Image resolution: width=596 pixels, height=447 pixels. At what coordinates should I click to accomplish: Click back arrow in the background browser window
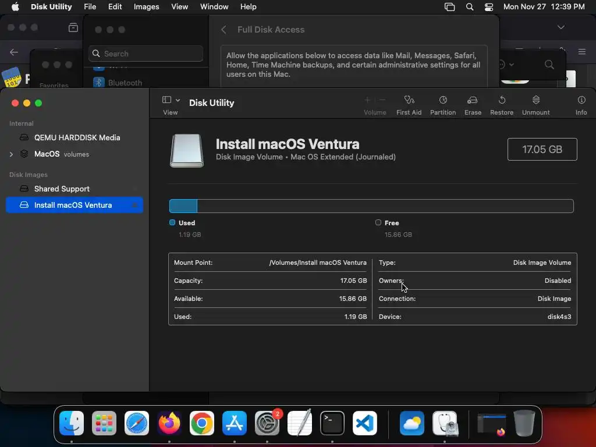pyautogui.click(x=14, y=52)
